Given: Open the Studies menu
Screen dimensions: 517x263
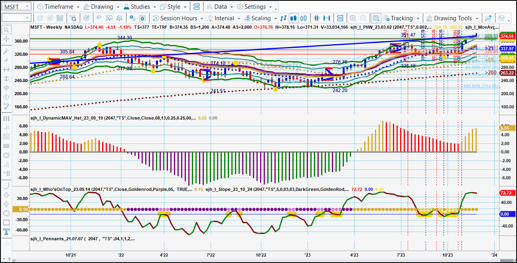Looking at the screenshot, I should (140, 7).
